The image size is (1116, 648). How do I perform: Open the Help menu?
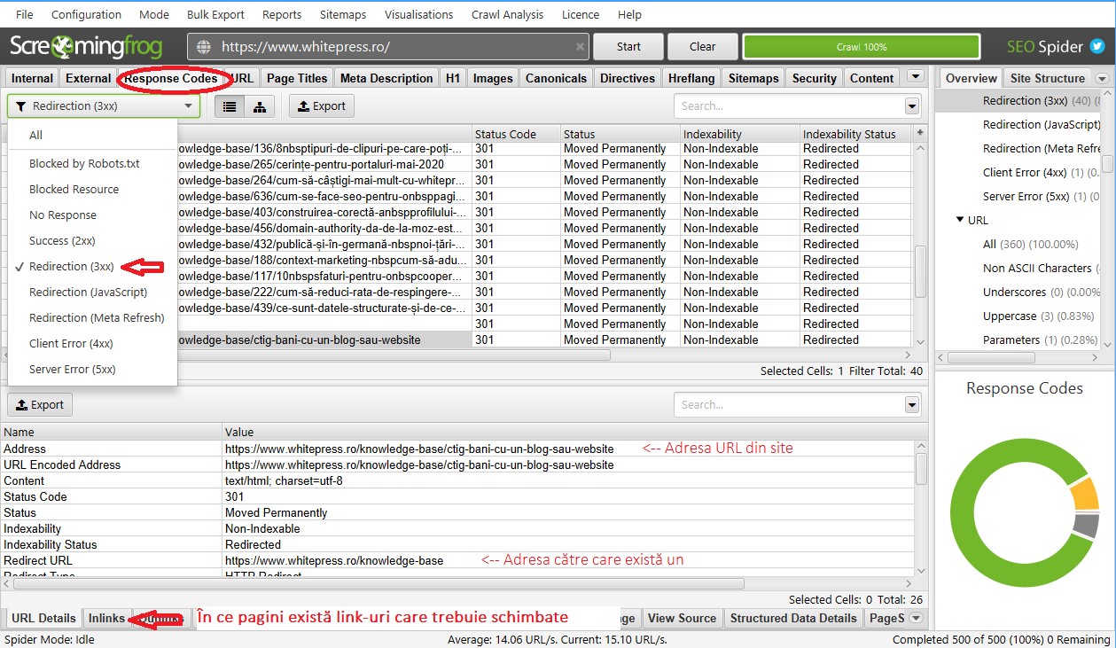point(629,15)
